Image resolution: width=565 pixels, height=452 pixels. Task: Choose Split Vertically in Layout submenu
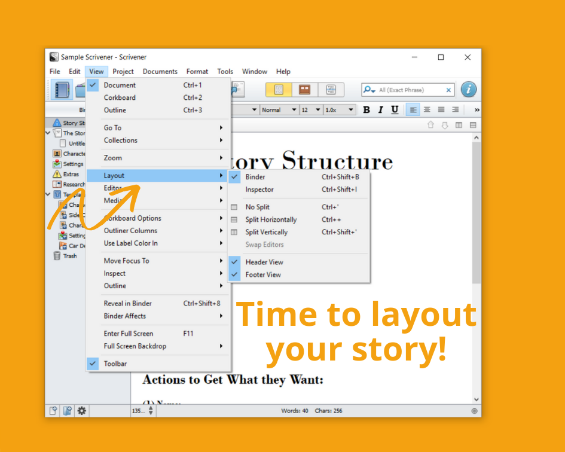299,232
